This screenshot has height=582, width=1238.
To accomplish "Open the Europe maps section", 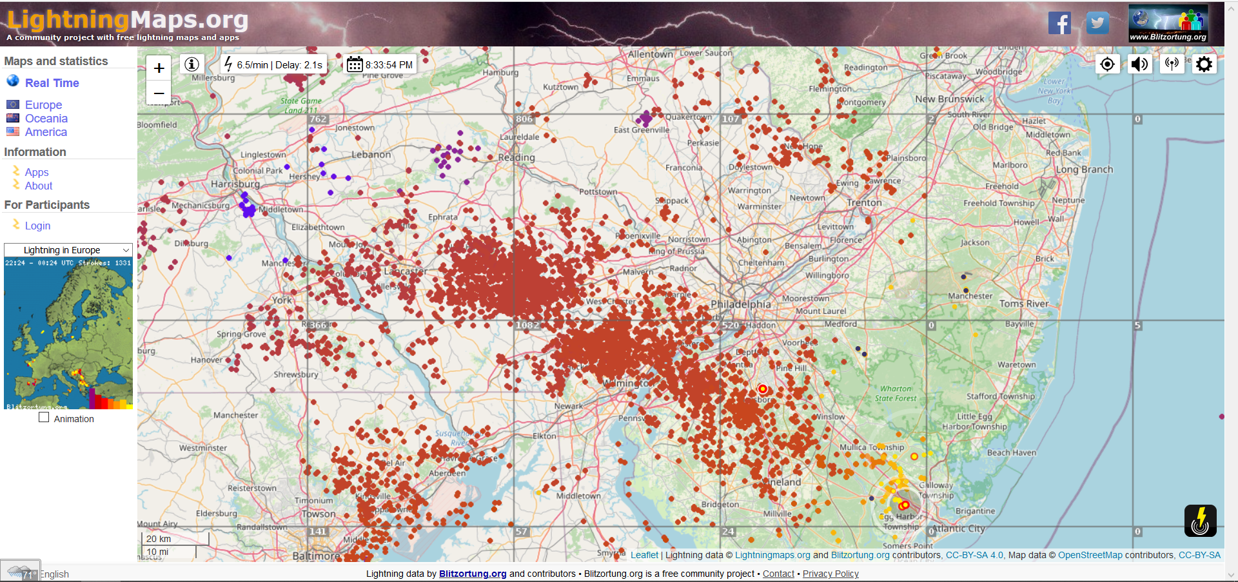I will coord(43,105).
